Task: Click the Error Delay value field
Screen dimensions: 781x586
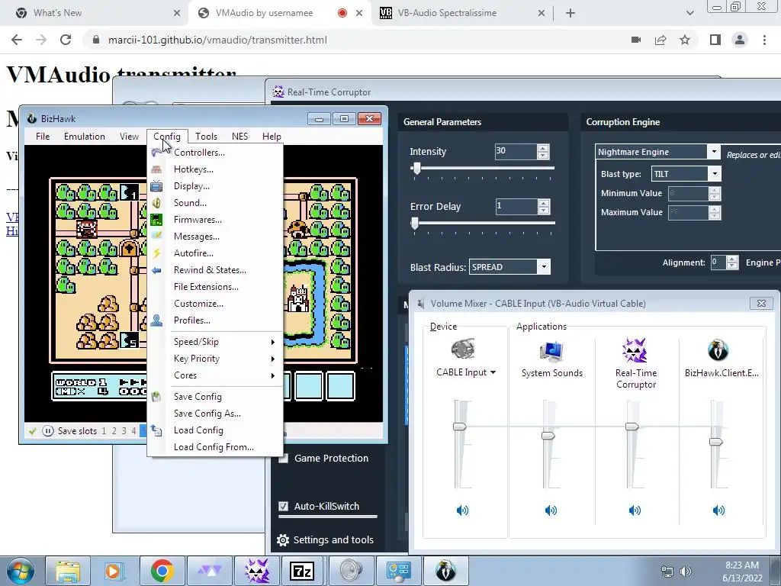Action: pos(516,206)
